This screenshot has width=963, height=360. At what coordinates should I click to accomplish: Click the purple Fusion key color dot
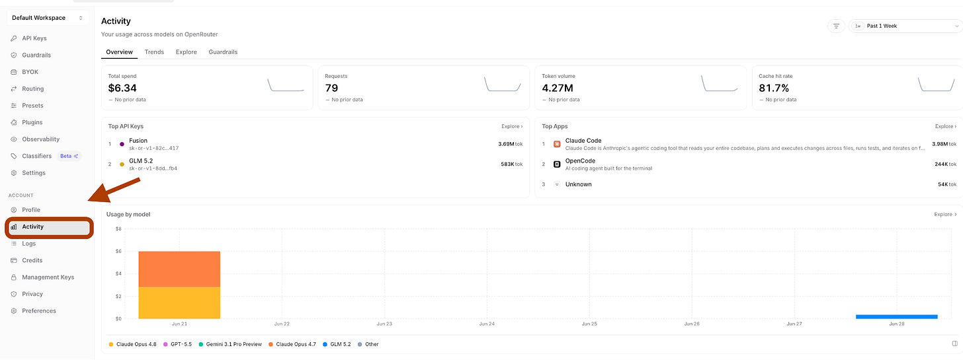point(122,144)
